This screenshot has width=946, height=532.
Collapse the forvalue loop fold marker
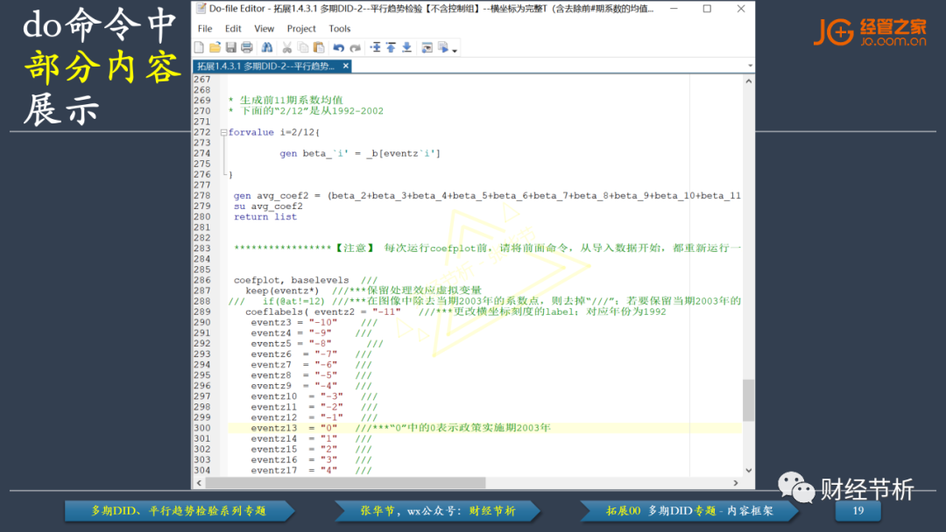tap(222, 133)
